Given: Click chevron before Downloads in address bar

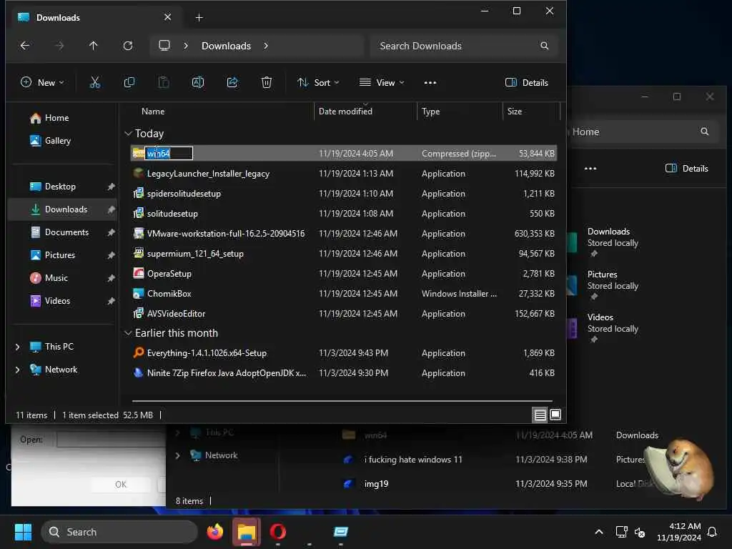Looking at the screenshot, I should [186, 46].
